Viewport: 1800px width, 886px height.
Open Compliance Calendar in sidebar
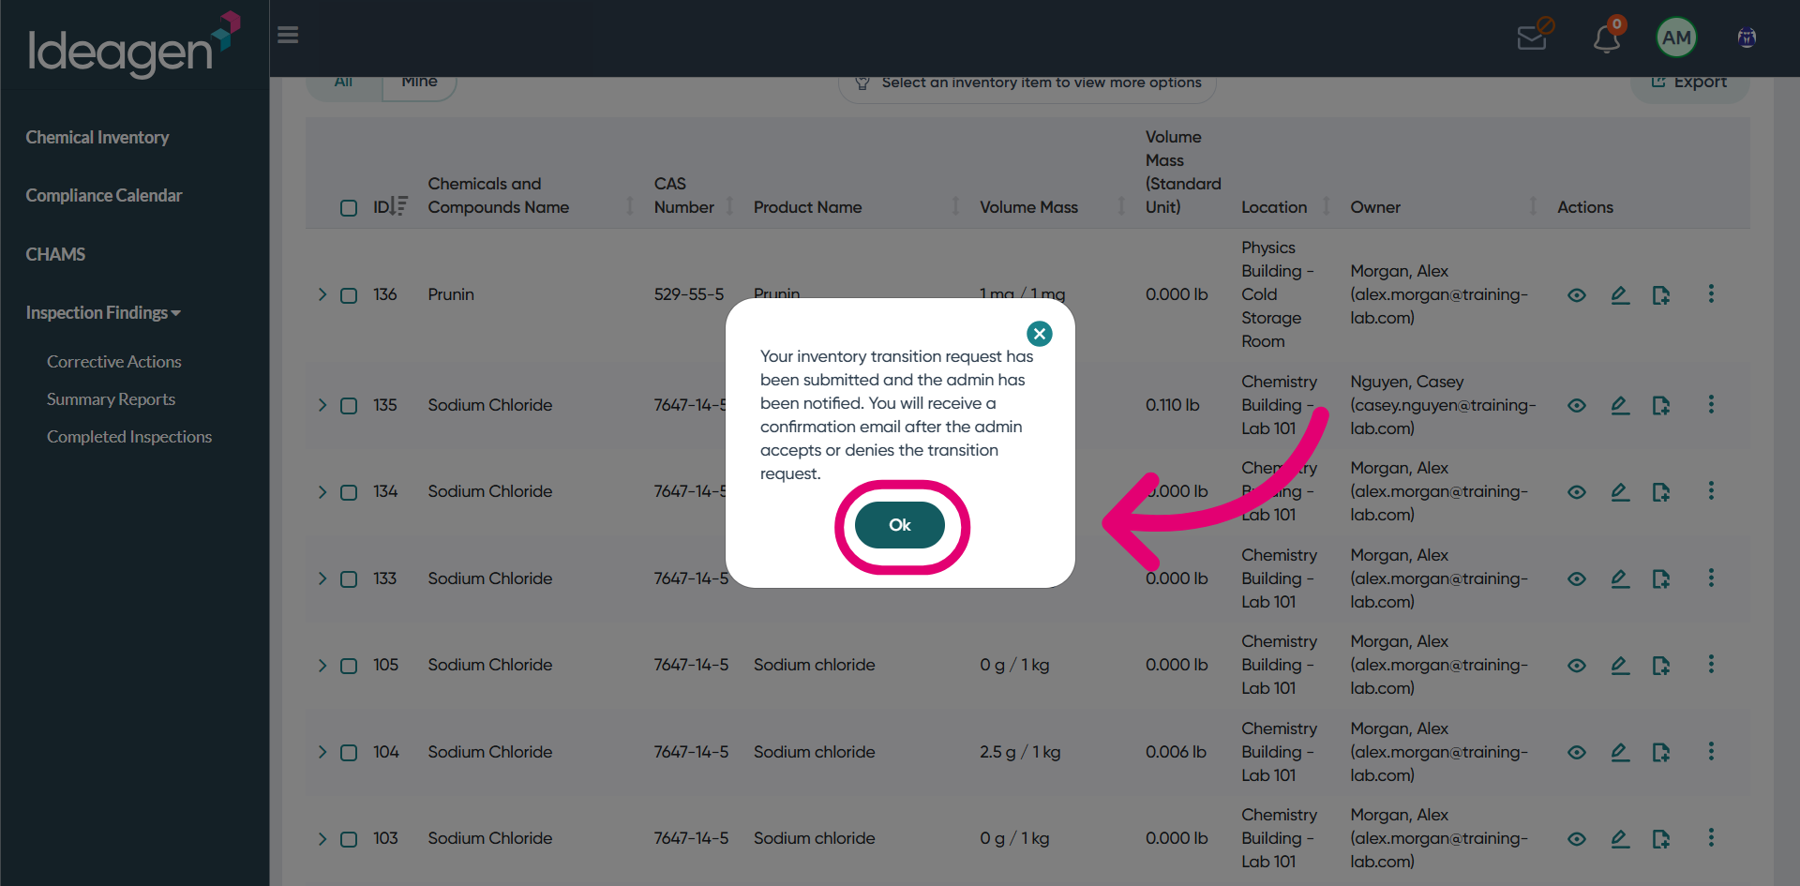click(x=104, y=196)
